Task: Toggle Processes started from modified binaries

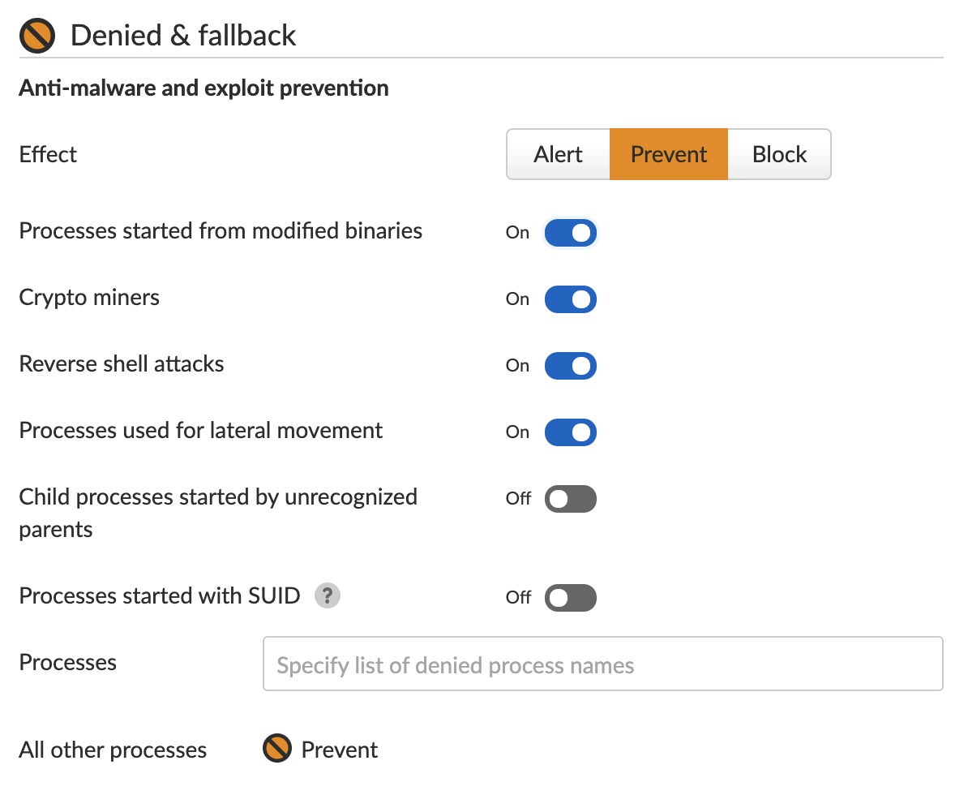Action: coord(571,233)
